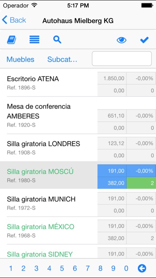This screenshot has height=278, width=156.
Task: Open the Subcat... subcategory selector
Action: [62, 59]
